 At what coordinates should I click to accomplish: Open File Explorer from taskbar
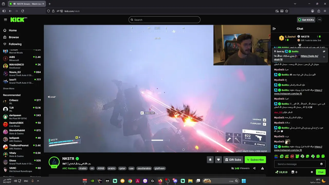[190, 181]
